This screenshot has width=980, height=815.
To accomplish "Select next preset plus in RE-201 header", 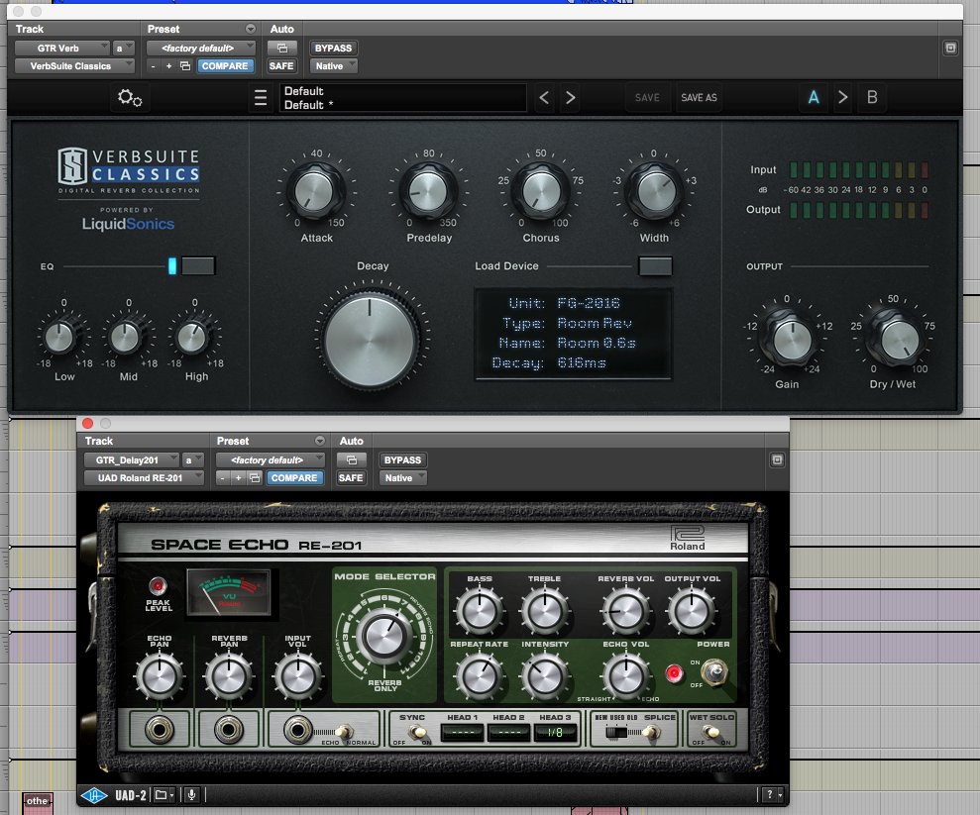I will click(238, 477).
